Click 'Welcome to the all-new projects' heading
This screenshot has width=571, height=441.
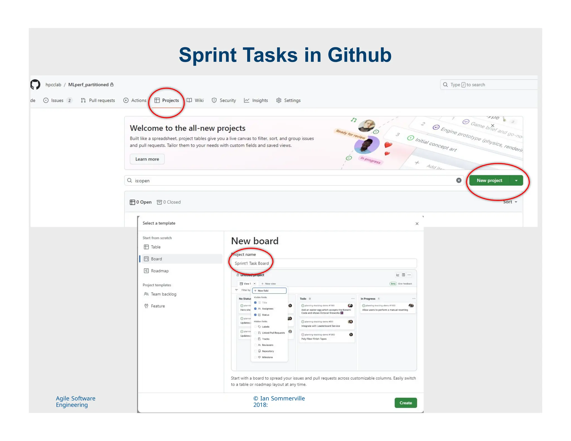point(188,128)
